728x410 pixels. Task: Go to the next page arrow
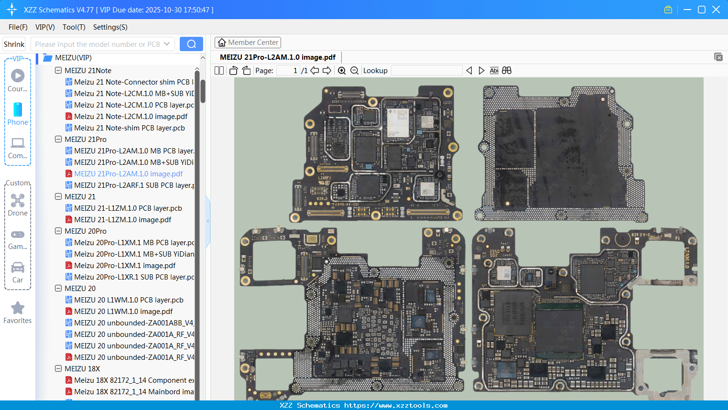(x=327, y=71)
